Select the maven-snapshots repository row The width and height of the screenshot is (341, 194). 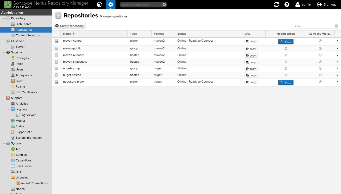[196, 62]
